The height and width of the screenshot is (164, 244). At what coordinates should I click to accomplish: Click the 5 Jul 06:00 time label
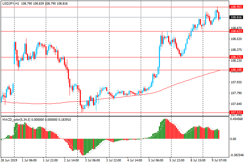pos(156,160)
